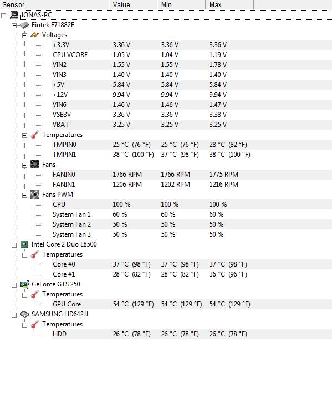Click the Sensor column header
This screenshot has width=332, height=394.
coord(54,4)
